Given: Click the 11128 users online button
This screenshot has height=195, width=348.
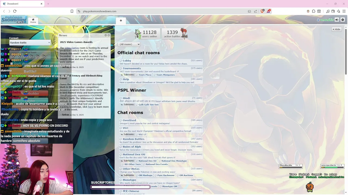Looking at the screenshot, I should point(150,34).
